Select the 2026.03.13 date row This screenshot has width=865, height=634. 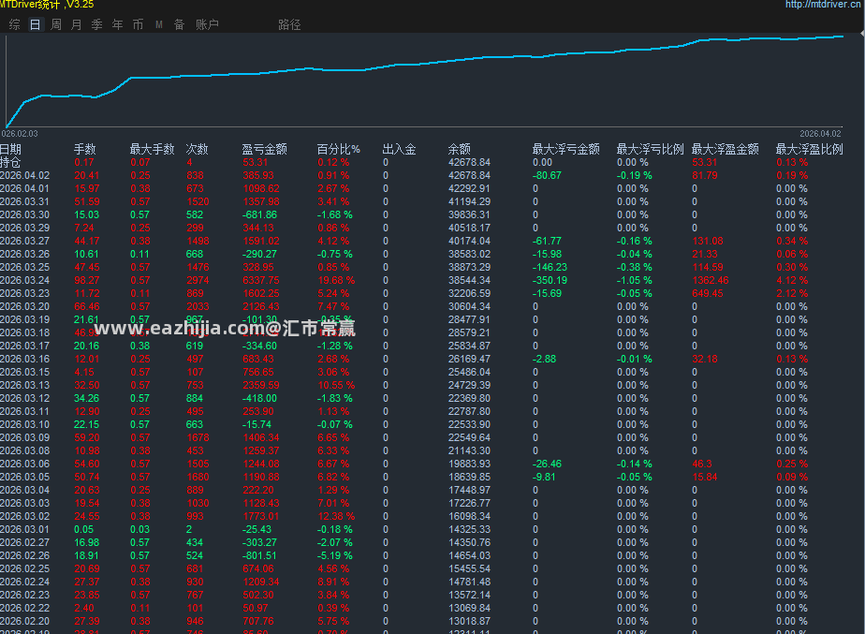(x=25, y=385)
